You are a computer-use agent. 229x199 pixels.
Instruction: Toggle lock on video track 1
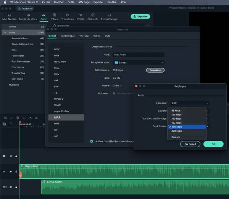(x=16, y=156)
